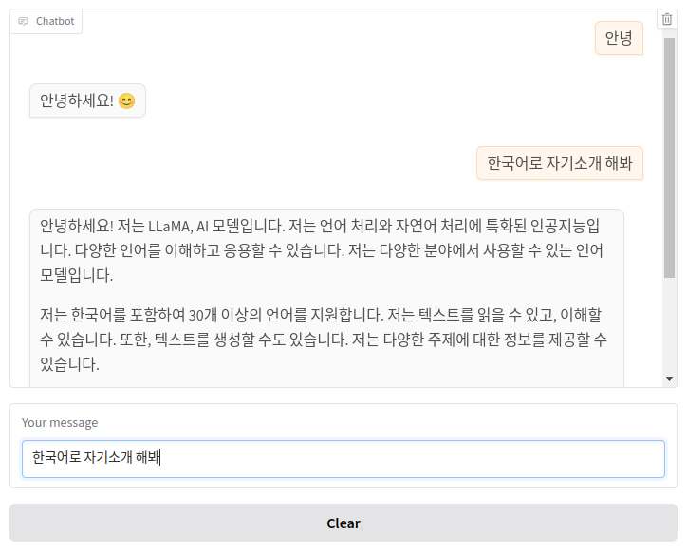The image size is (687, 551).
Task: Select the user bubble saying 안녕
Action: click(619, 38)
